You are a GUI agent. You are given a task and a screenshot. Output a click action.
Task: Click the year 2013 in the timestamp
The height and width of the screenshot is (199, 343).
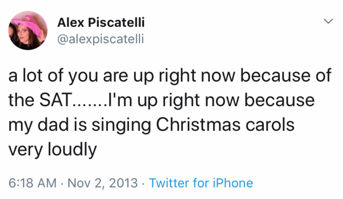pyautogui.click(x=124, y=183)
